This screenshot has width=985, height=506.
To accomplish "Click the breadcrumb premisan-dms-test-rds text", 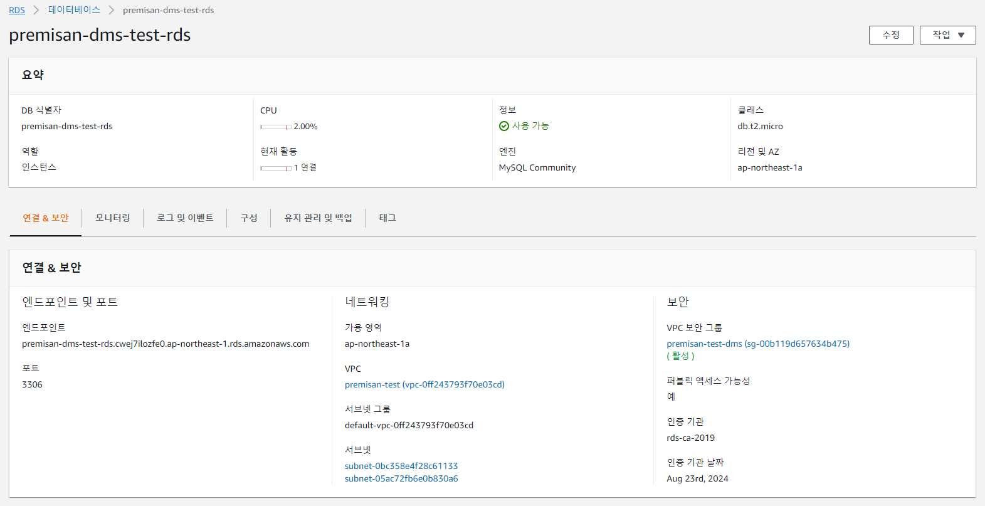I will [168, 10].
